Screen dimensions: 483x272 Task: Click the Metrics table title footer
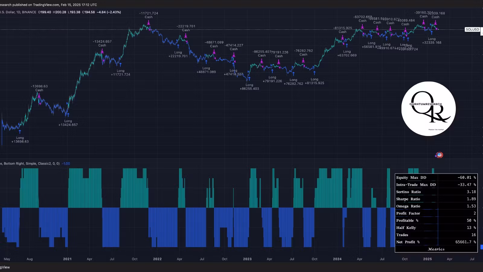coord(436,249)
